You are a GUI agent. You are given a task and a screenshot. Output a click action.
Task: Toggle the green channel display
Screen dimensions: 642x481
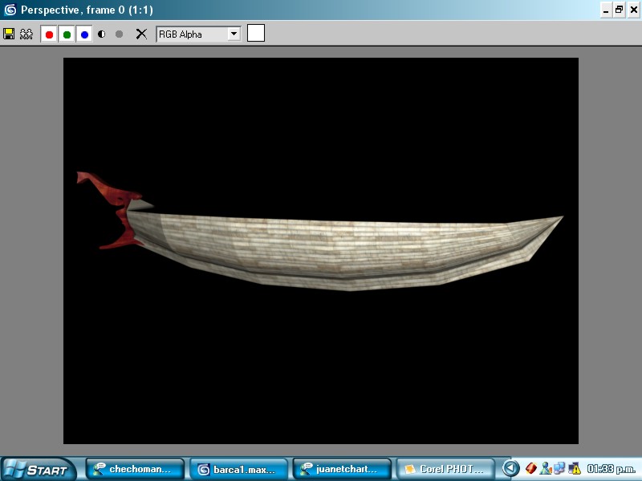point(67,34)
